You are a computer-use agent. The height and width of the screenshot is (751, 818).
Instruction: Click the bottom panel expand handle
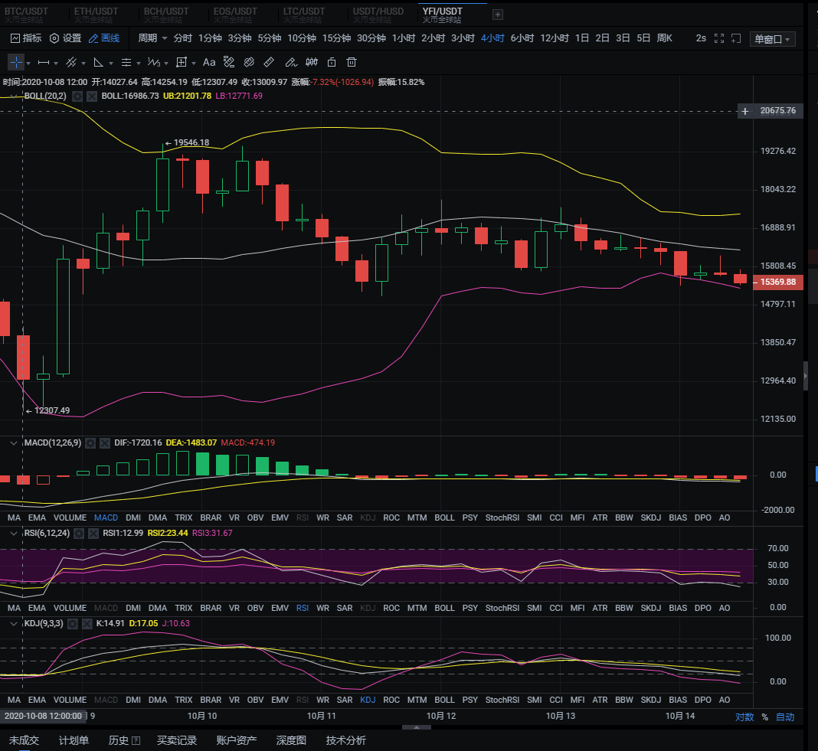(417, 727)
